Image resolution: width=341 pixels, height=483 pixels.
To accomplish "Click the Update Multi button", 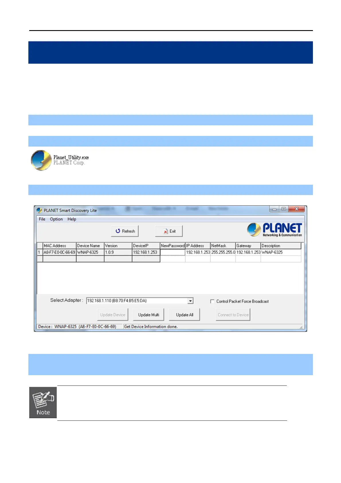I will pyautogui.click(x=149, y=315).
